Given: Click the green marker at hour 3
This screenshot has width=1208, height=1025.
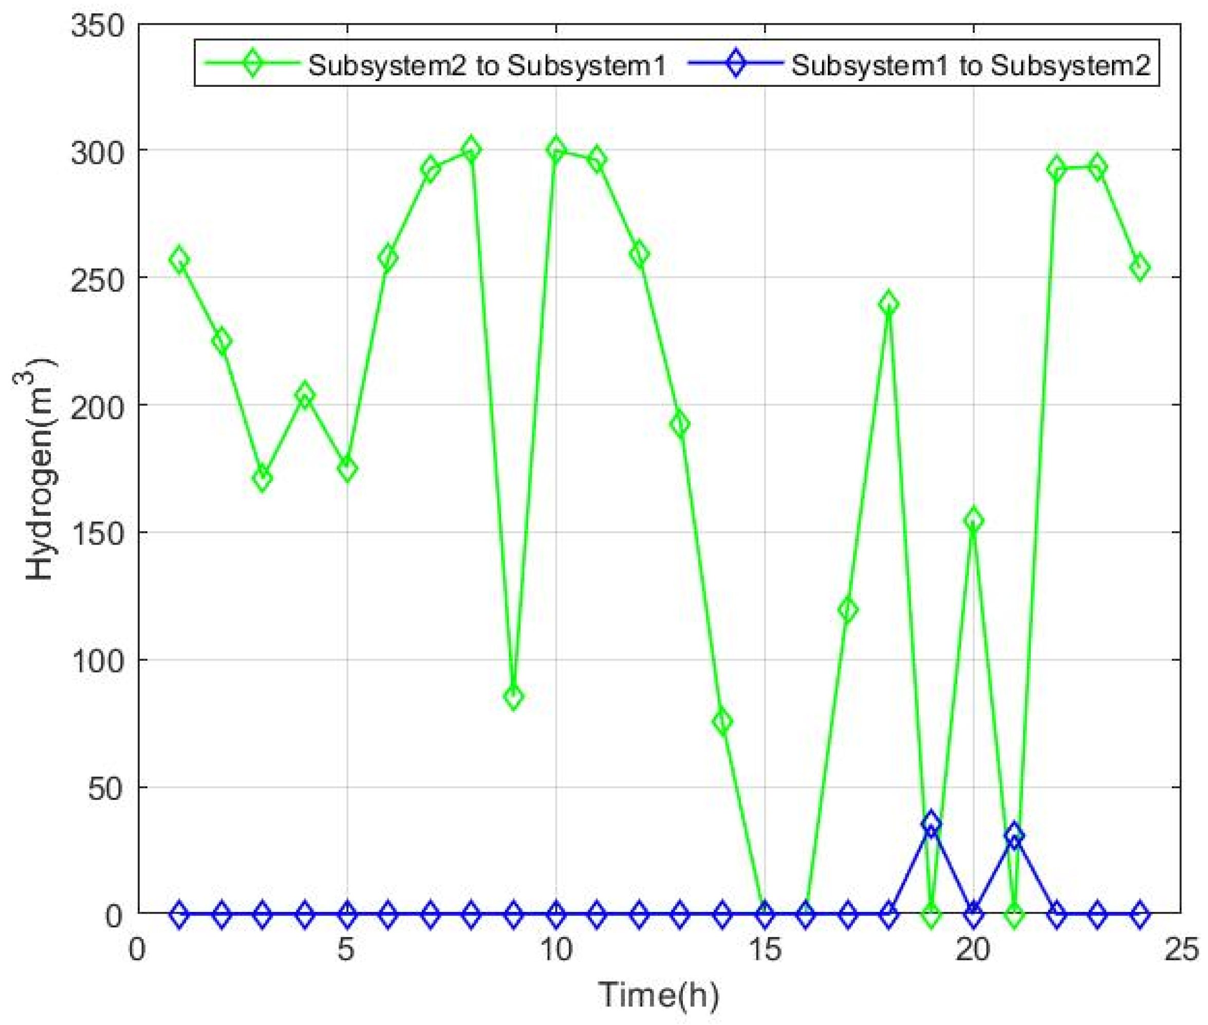Looking at the screenshot, I should 263,479.
